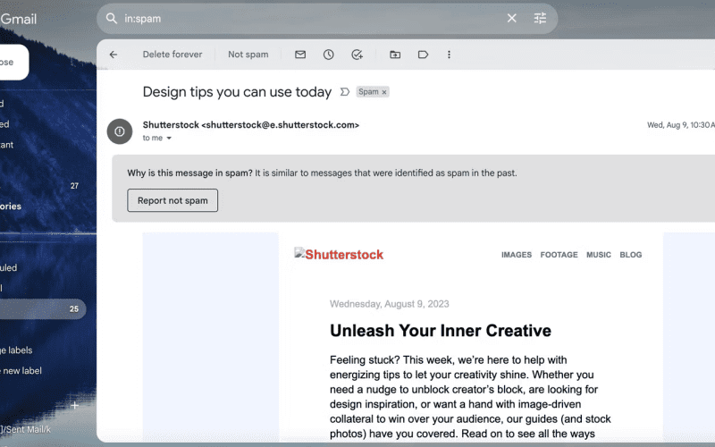This screenshot has height=447, width=715.
Task: Mark the message as unread
Action: pos(300,55)
